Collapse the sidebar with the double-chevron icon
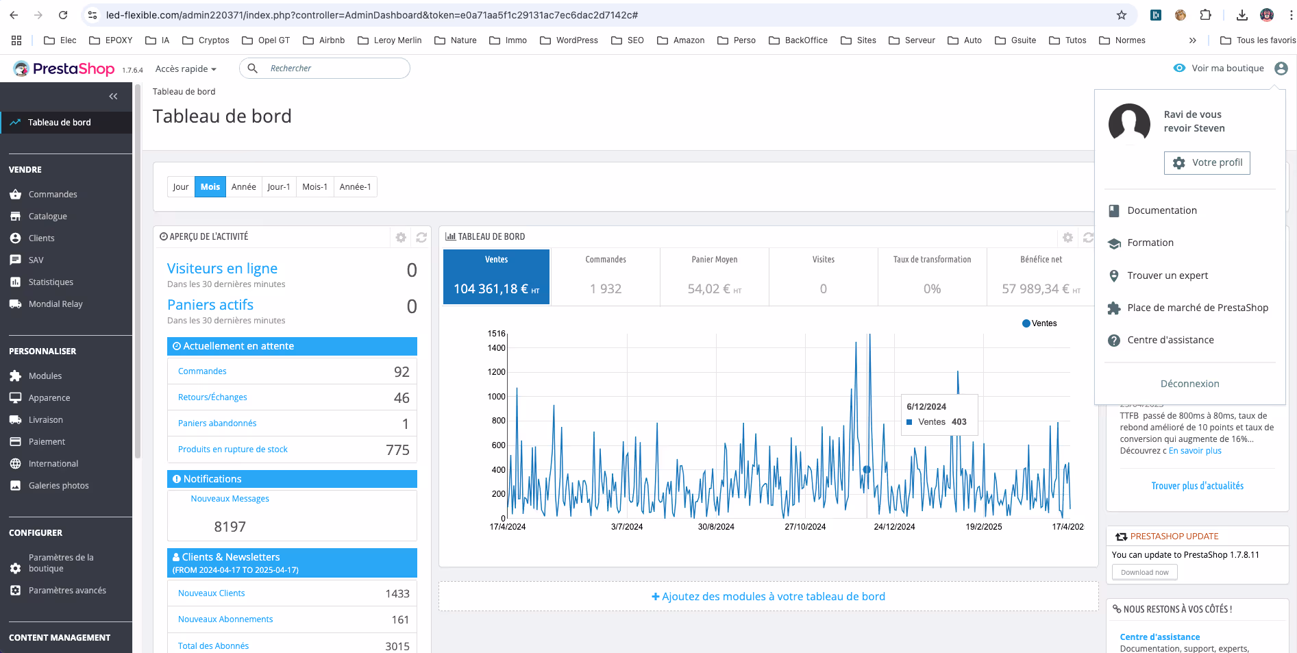 (113, 97)
